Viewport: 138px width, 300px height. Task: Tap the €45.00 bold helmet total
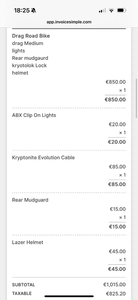pos(117,269)
